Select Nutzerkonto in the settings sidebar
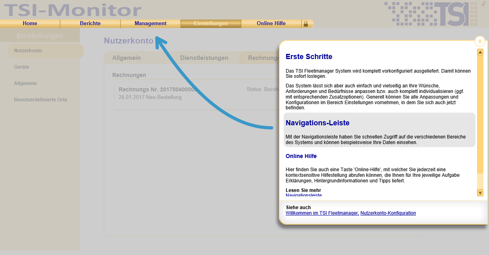 pyautogui.click(x=46, y=51)
